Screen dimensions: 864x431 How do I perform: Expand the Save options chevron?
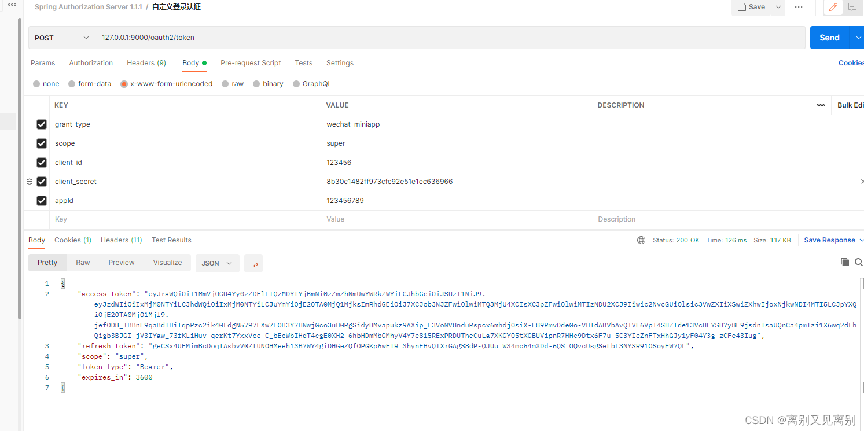point(778,7)
